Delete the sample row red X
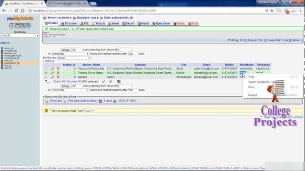The image size is (305, 171). (x=58, y=77)
